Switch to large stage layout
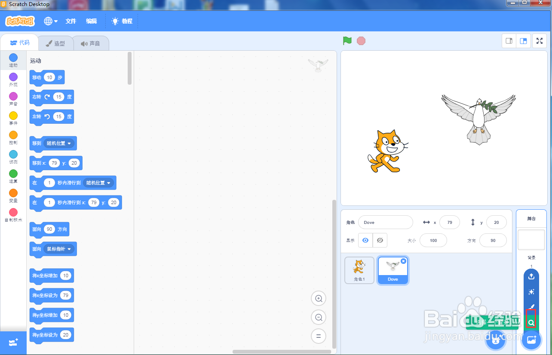Image resolution: width=552 pixels, height=355 pixels. tap(523, 41)
